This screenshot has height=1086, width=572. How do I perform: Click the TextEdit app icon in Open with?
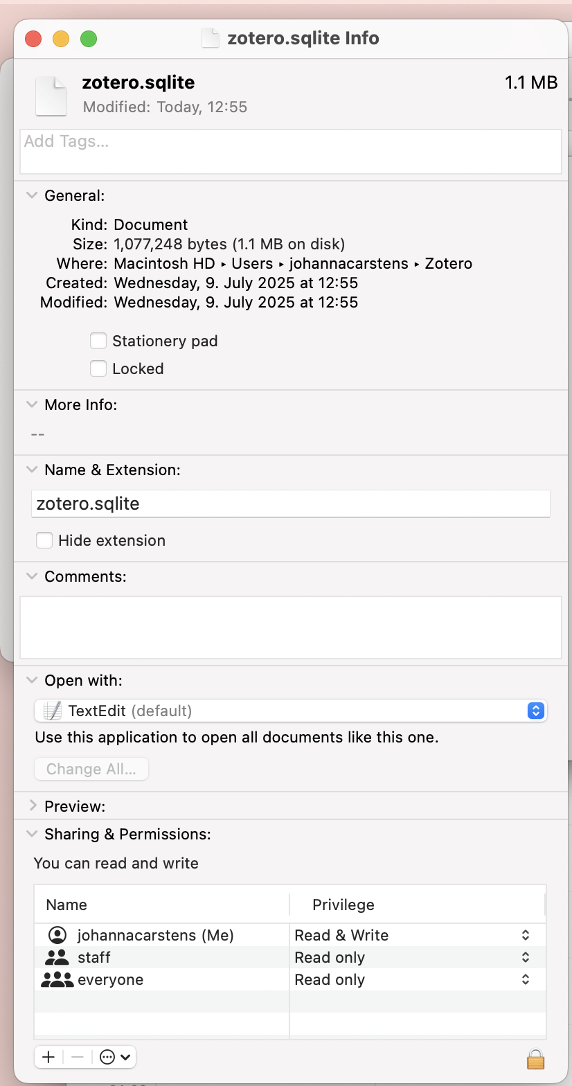click(52, 711)
